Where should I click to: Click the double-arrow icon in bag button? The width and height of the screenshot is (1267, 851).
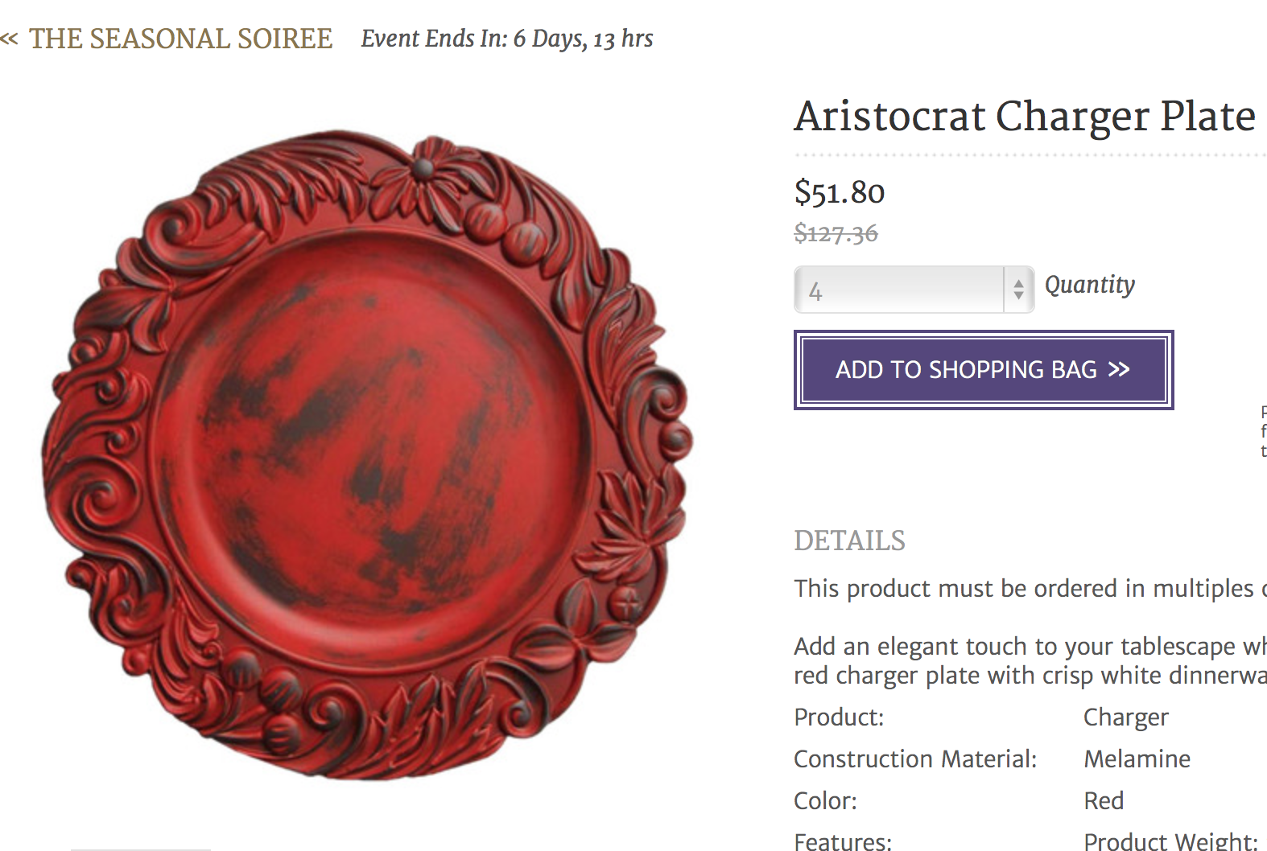1119,369
